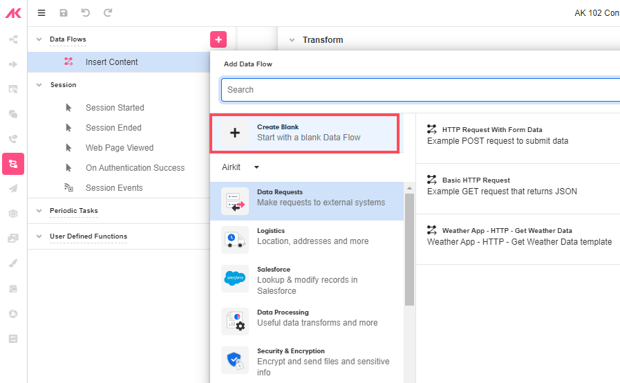Select Web Page Viewed event
Image resolution: width=620 pixels, height=383 pixels.
point(120,148)
